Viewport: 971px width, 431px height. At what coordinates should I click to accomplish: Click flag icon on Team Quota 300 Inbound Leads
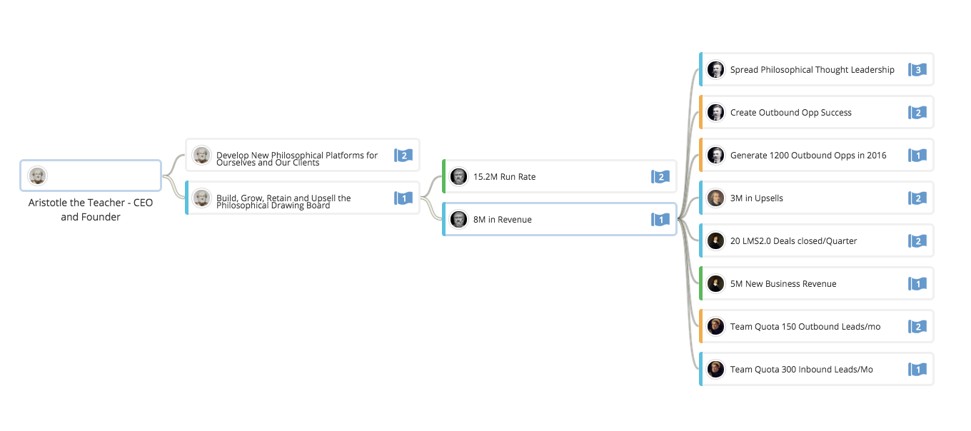[917, 370]
